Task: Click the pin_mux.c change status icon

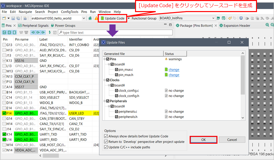Action: pyautogui.click(x=166, y=69)
